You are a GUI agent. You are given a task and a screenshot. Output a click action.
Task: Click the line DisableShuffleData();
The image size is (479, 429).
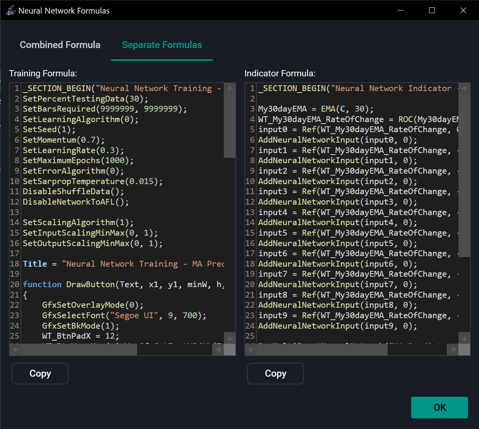74,191
